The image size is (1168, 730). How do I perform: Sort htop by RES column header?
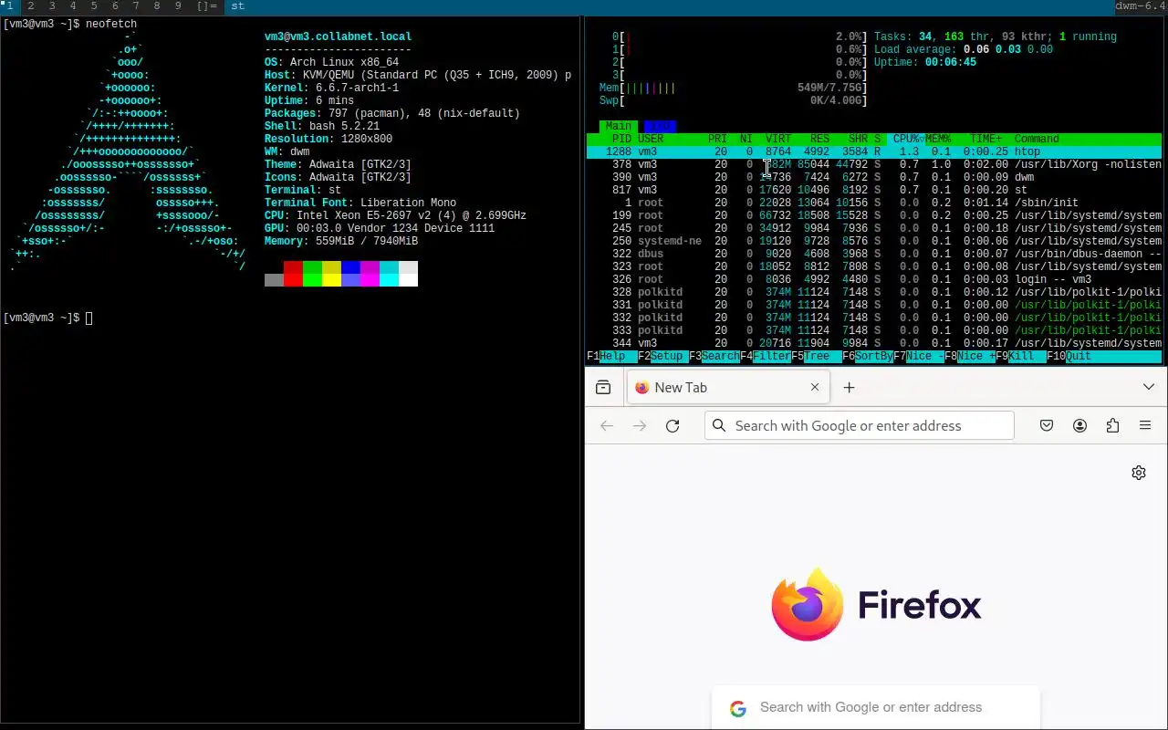tap(820, 139)
